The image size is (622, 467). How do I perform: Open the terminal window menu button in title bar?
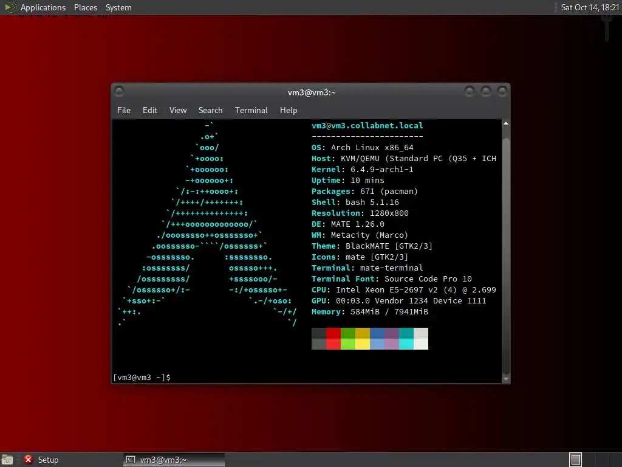[x=118, y=91]
